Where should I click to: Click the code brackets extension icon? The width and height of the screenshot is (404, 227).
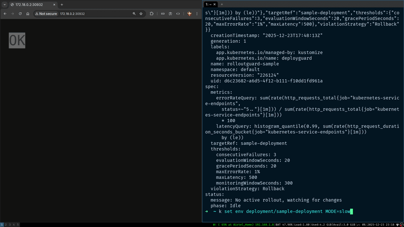pos(178,14)
